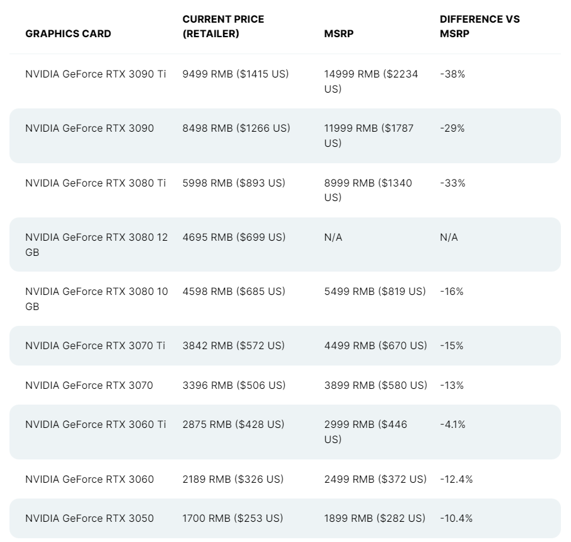Click the Current Price (Retailer) column header
The width and height of the screenshot is (571, 542).
pyautogui.click(x=223, y=26)
